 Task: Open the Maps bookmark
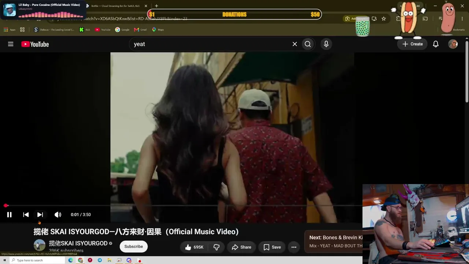click(x=158, y=30)
